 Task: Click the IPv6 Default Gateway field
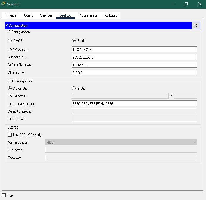[134, 111]
